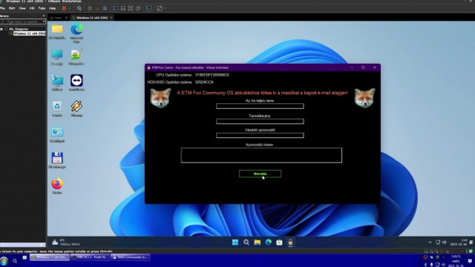Open the guest weather widget
475x267 pixels.
click(65, 243)
